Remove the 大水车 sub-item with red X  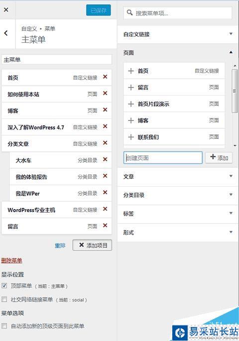pyautogui.click(x=105, y=159)
